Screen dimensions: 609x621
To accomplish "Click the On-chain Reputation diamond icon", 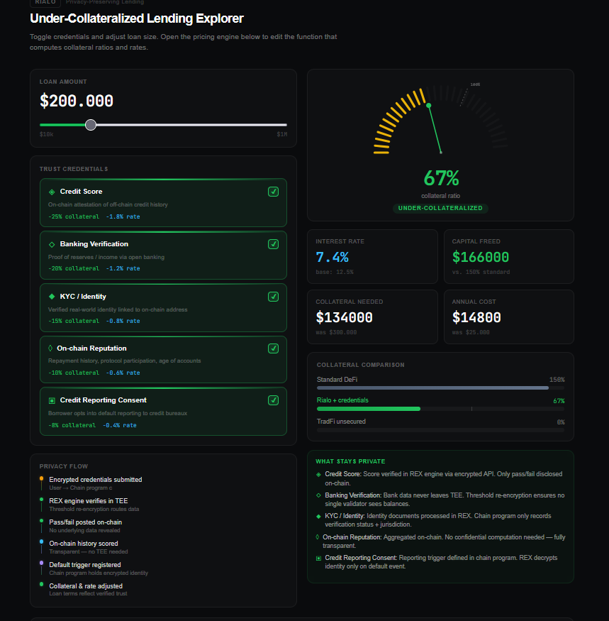I will [50, 348].
